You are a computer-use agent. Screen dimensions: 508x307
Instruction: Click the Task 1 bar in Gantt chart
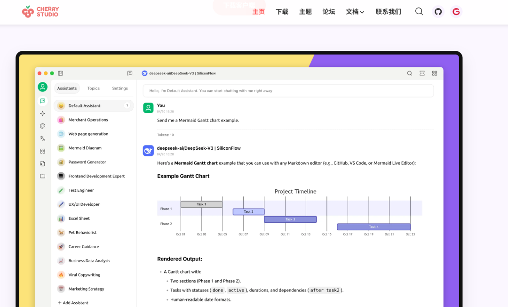pos(201,204)
